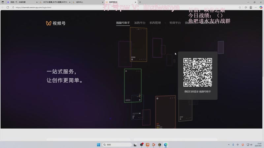Click the taskbar 搜索 search box
Viewport: 264px width, 148px height.
pos(117,145)
